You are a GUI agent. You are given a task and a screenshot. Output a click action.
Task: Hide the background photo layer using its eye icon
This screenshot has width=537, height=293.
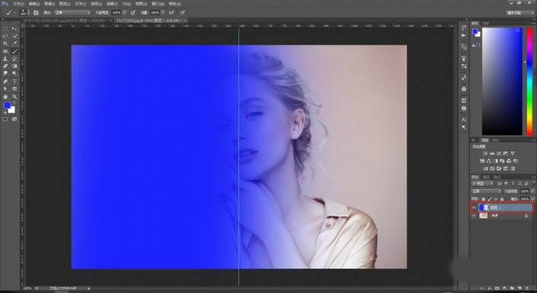pyautogui.click(x=474, y=215)
